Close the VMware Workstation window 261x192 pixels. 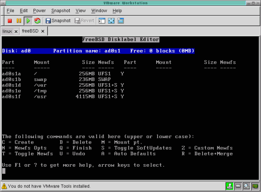[x=258, y=3]
